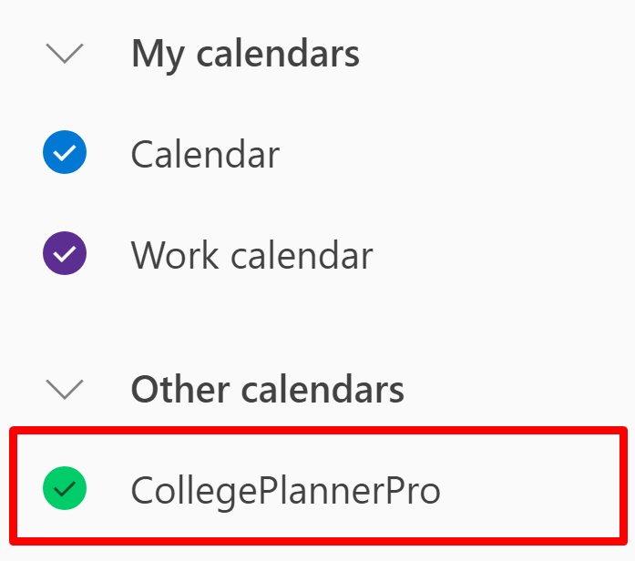Viewport: 635px width, 561px height.
Task: Open the highlighted CollegePlannerPro row
Action: point(318,485)
